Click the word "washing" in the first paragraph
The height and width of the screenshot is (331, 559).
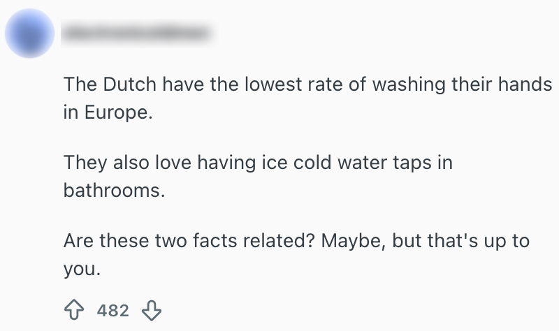(414, 84)
